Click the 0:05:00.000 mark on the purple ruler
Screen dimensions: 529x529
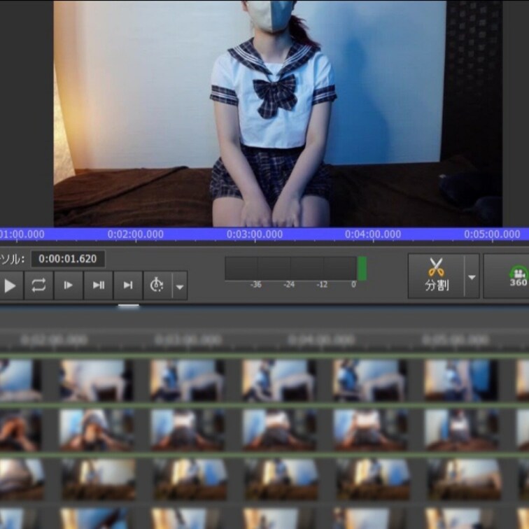492,234
